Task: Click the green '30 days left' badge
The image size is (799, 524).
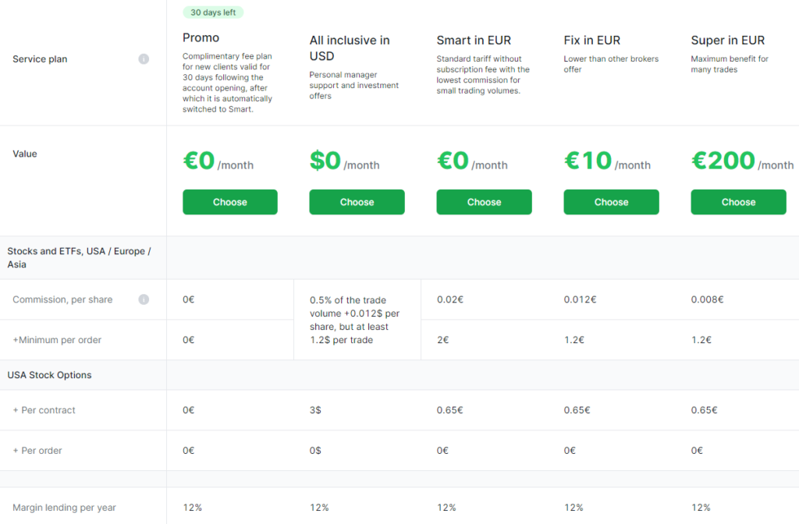Action: coord(212,12)
